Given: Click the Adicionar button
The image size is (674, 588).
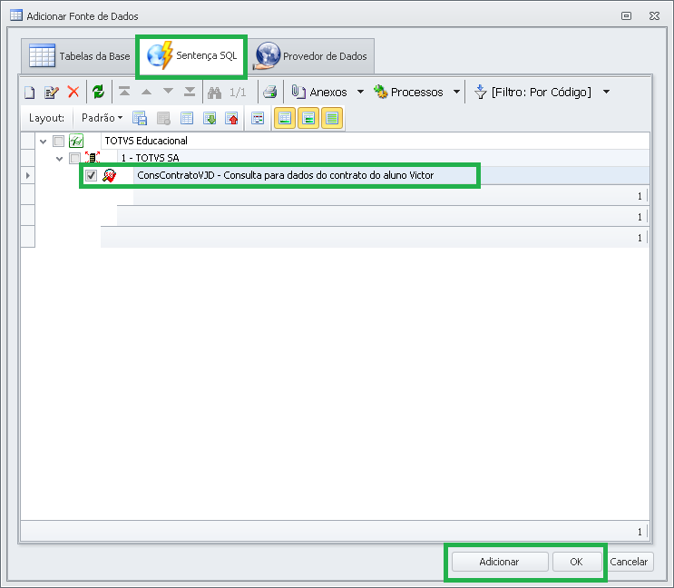Looking at the screenshot, I should tap(500, 562).
